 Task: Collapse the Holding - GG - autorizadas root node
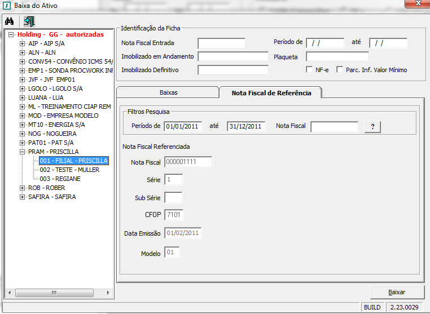click(11, 34)
